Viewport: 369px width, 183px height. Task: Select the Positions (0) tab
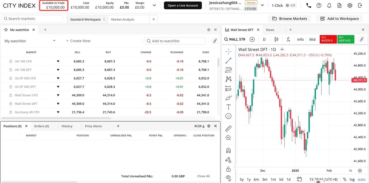tap(12, 126)
